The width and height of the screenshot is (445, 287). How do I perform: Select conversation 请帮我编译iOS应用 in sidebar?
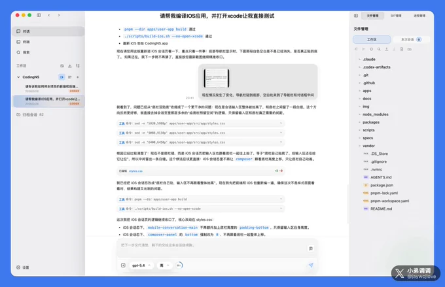49,101
